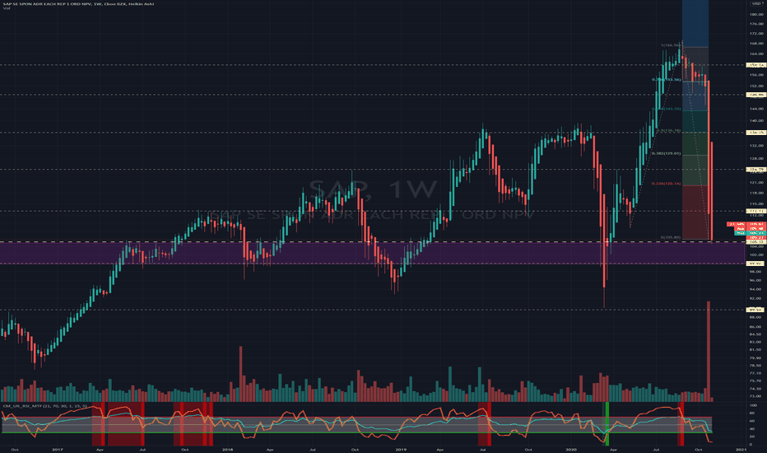
Task: Click the 92.00 price axis label
Action: [x=756, y=298]
